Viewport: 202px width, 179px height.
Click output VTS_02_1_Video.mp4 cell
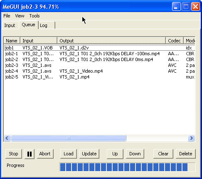tap(81, 71)
